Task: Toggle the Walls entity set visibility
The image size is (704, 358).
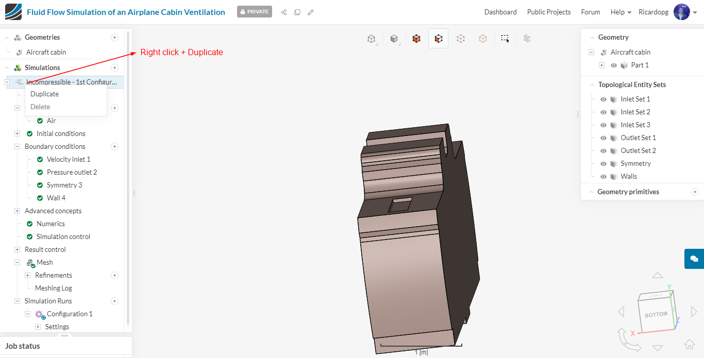Action: coord(604,177)
